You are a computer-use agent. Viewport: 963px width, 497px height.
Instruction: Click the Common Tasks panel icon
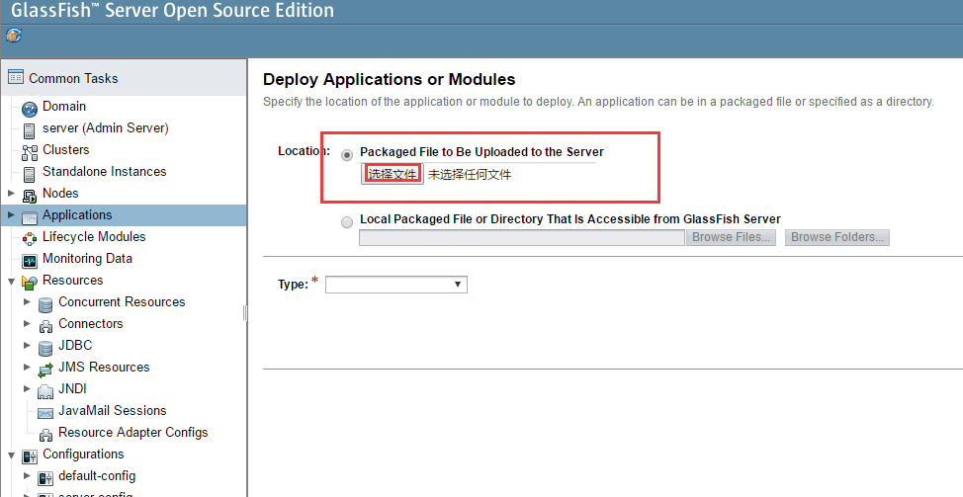[16, 77]
